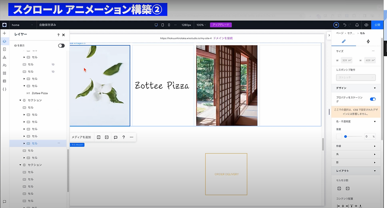The image size is (387, 208).
Task: Add a comment from floating toolbar
Action: (x=115, y=137)
